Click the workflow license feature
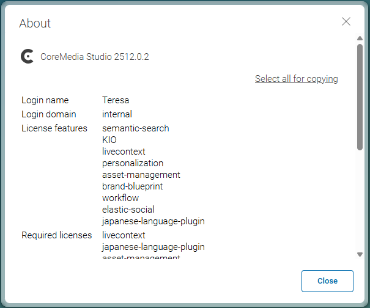The image size is (370, 308). (120, 198)
